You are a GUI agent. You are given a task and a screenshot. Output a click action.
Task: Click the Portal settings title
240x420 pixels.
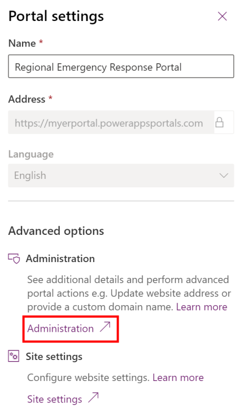(x=56, y=16)
